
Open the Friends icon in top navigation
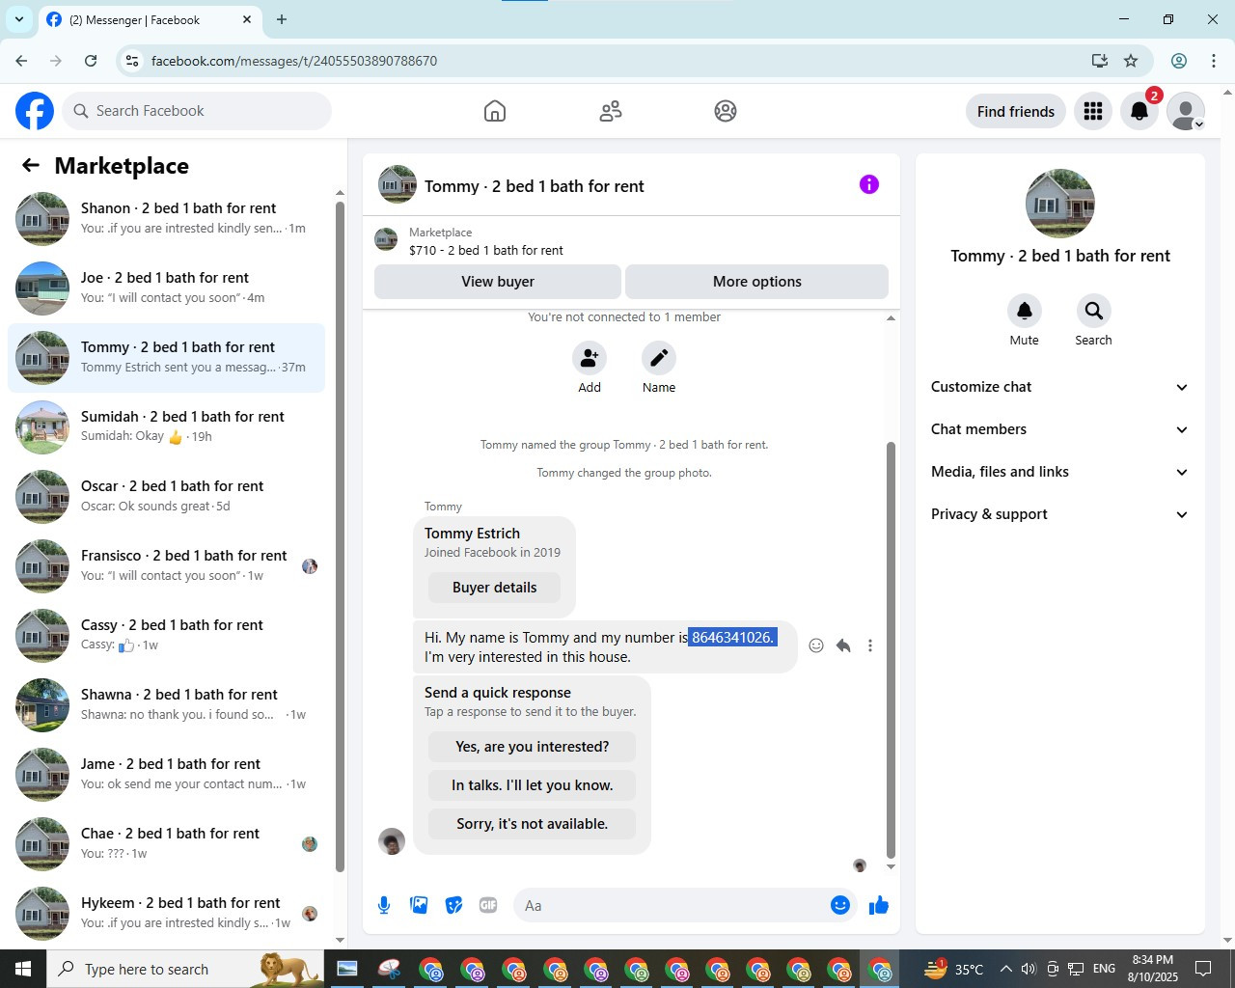tap(611, 111)
